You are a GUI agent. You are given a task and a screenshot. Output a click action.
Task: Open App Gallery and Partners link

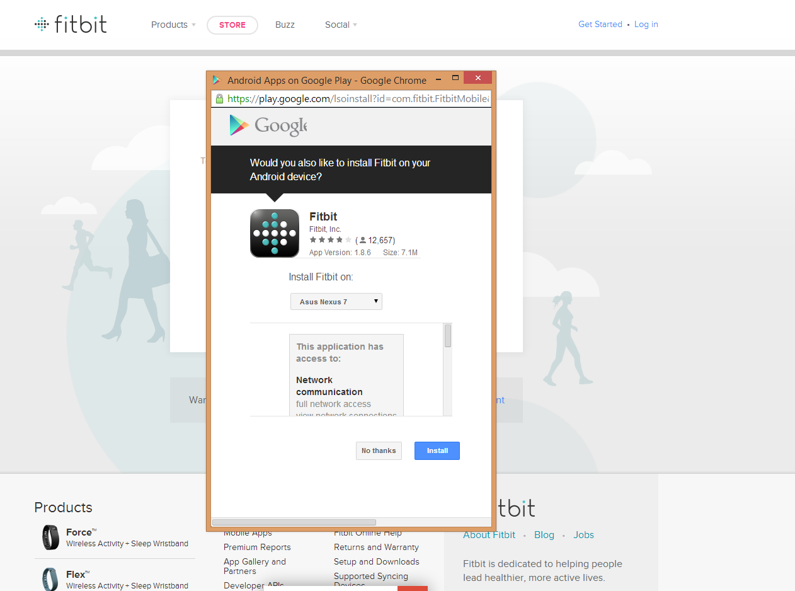click(255, 566)
